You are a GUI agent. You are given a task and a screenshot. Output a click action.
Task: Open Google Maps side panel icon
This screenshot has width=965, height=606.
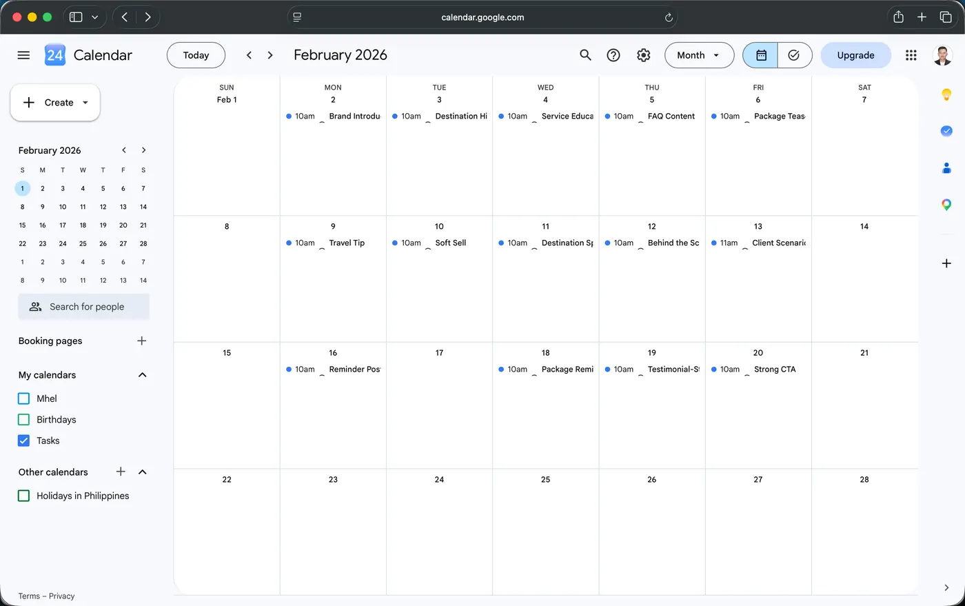[946, 205]
